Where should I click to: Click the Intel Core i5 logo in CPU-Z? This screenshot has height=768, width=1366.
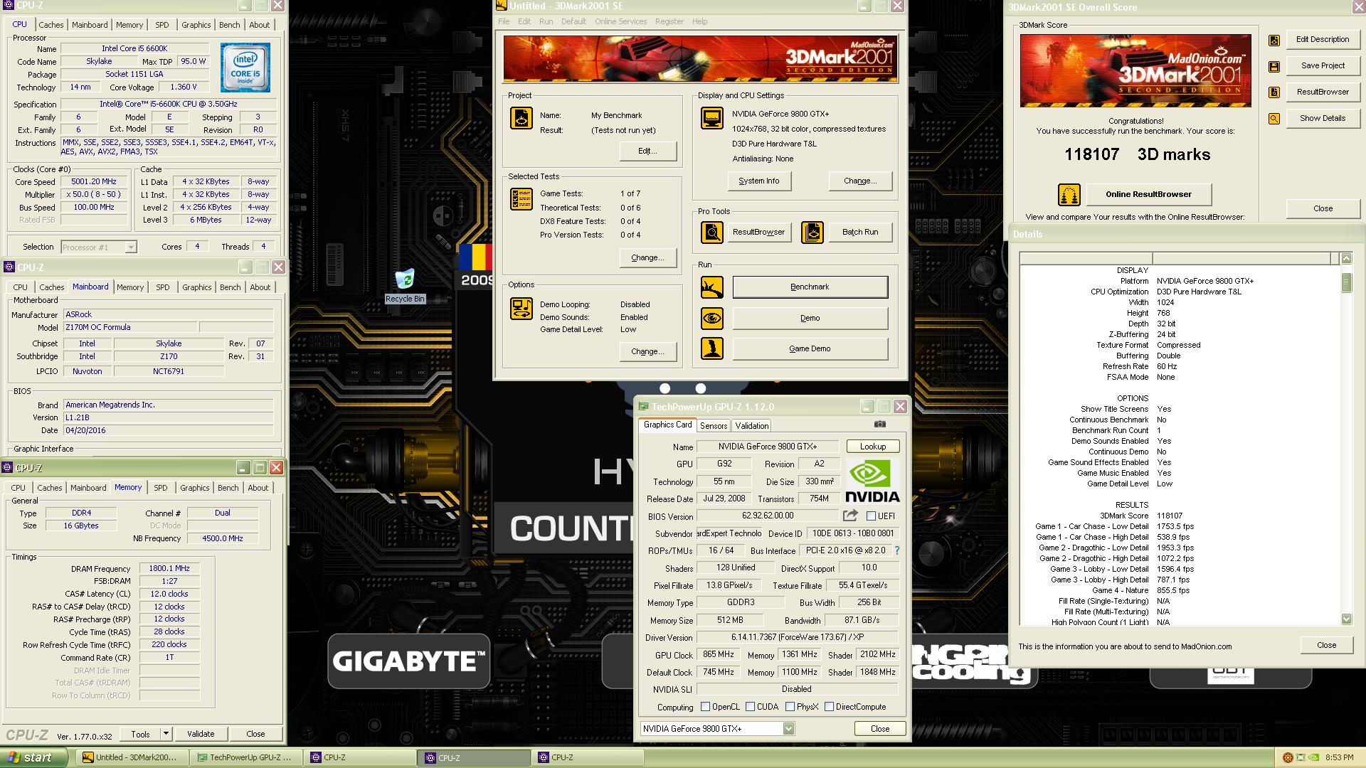(245, 68)
